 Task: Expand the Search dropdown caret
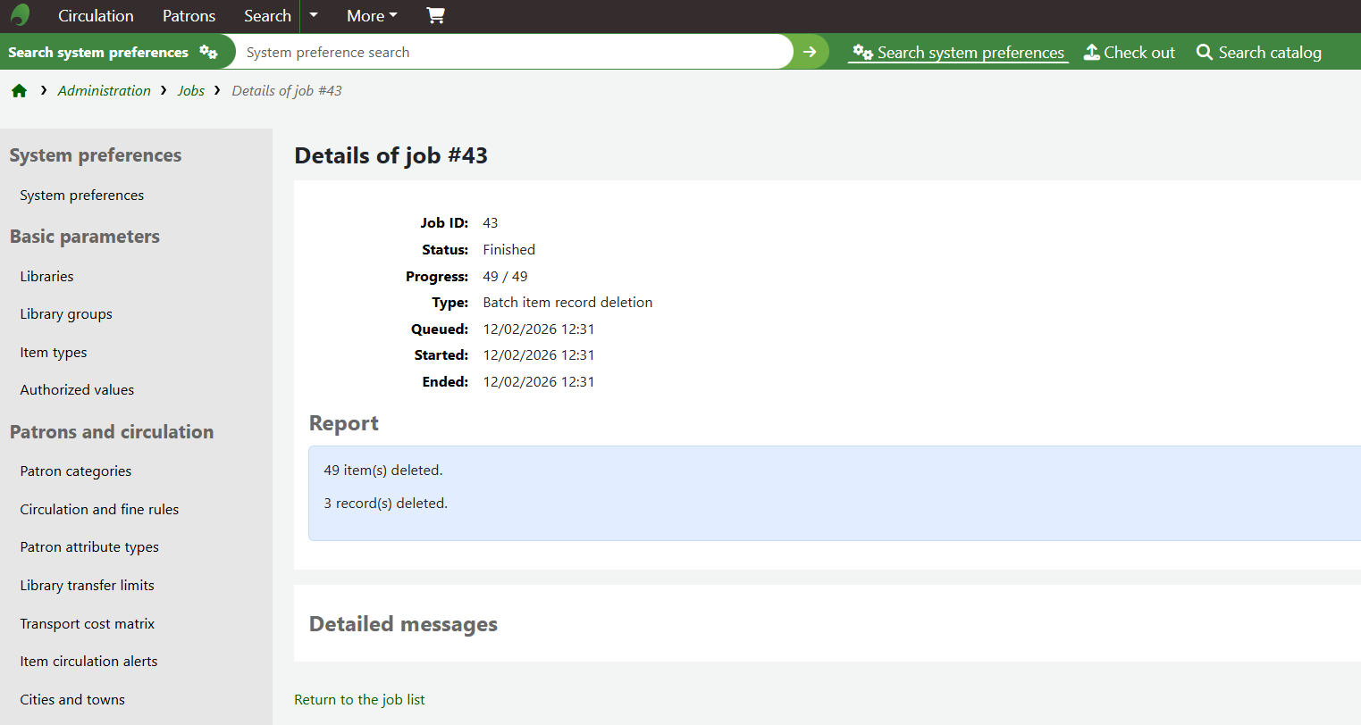(x=314, y=15)
